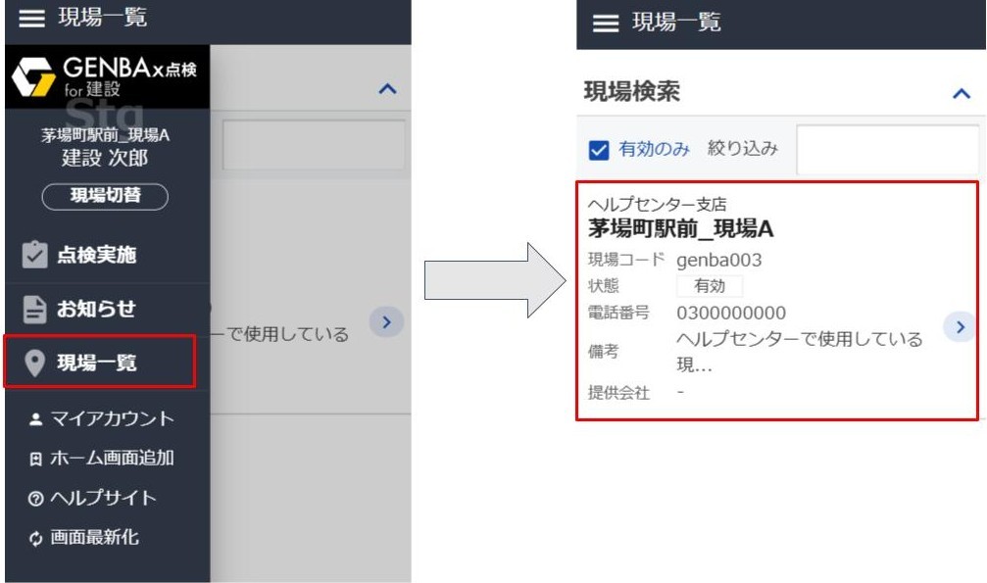Select 点検実施 in the side menu
Viewport: 987px width, 583px height.
pyautogui.click(x=96, y=256)
